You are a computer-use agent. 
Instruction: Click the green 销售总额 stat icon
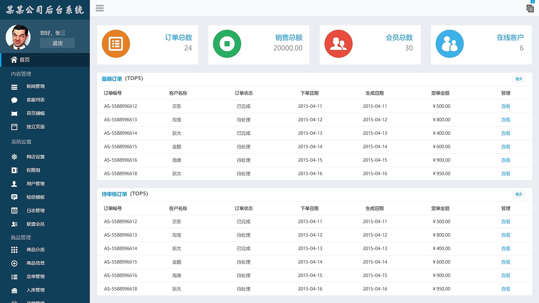[227, 43]
